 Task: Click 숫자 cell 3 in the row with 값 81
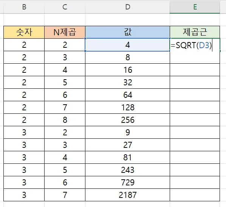[x=24, y=157]
